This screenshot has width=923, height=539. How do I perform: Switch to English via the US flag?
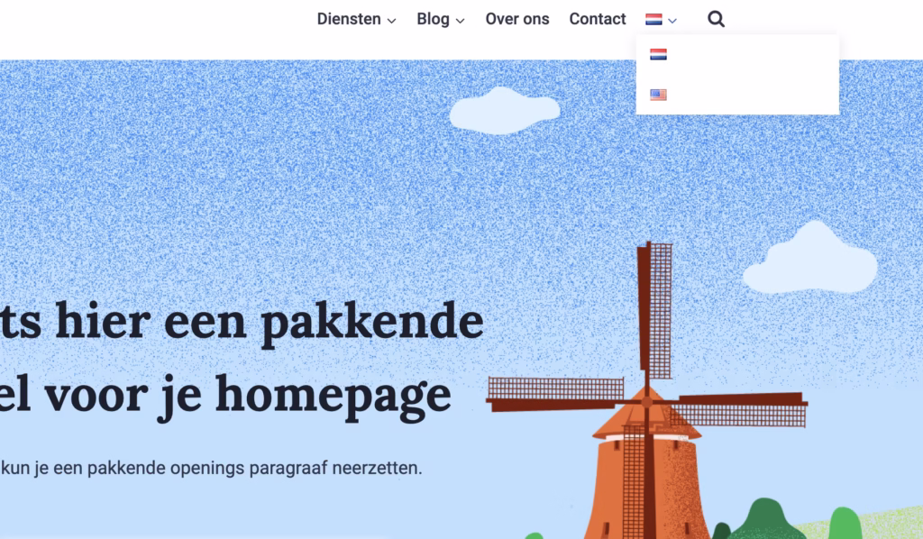click(658, 95)
